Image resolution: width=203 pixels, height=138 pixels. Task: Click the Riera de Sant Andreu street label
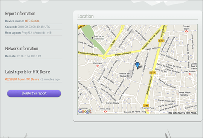pyautogui.click(x=167, y=83)
